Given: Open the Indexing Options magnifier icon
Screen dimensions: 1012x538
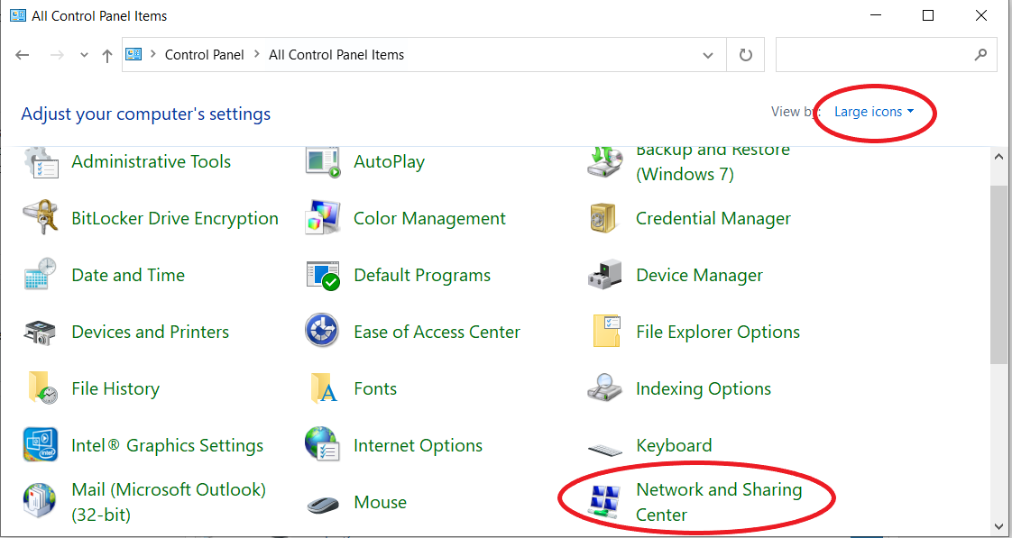Looking at the screenshot, I should pos(604,388).
